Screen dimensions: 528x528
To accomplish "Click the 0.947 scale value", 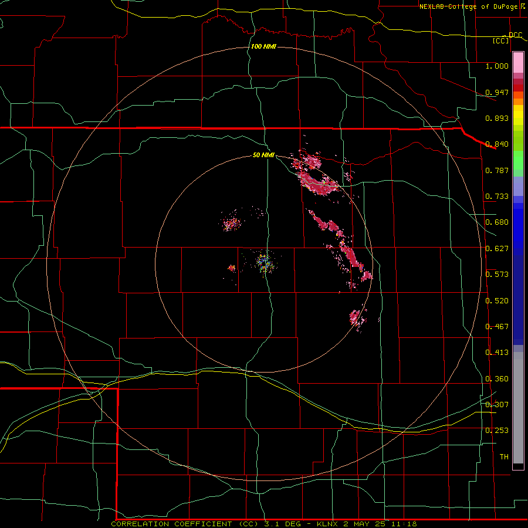I will click(x=497, y=92).
